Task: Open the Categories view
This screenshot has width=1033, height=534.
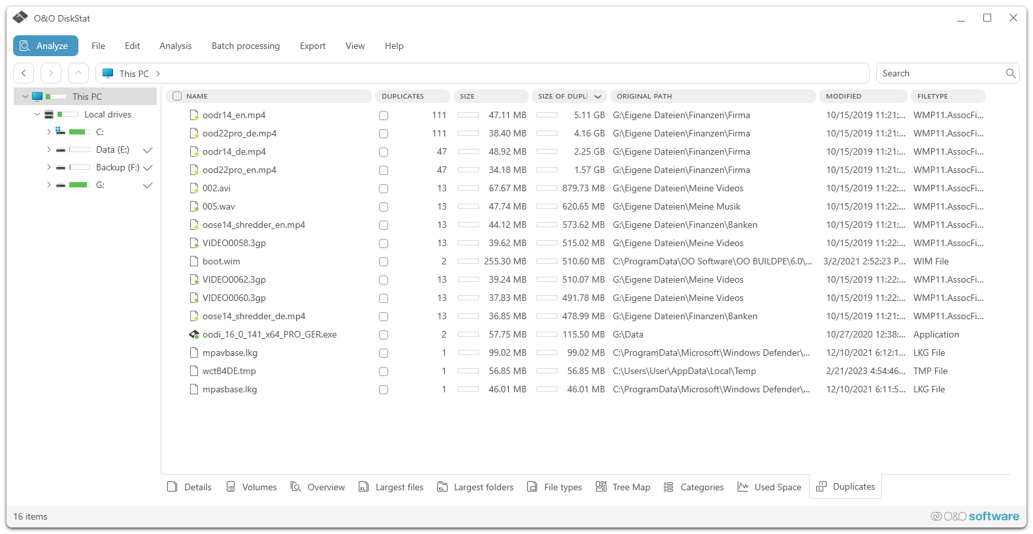Action: pyautogui.click(x=693, y=487)
